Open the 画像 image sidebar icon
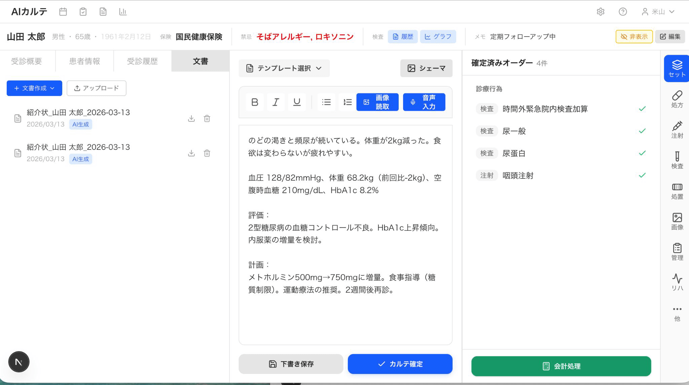Screen dimensions: 689x385 tap(677, 221)
